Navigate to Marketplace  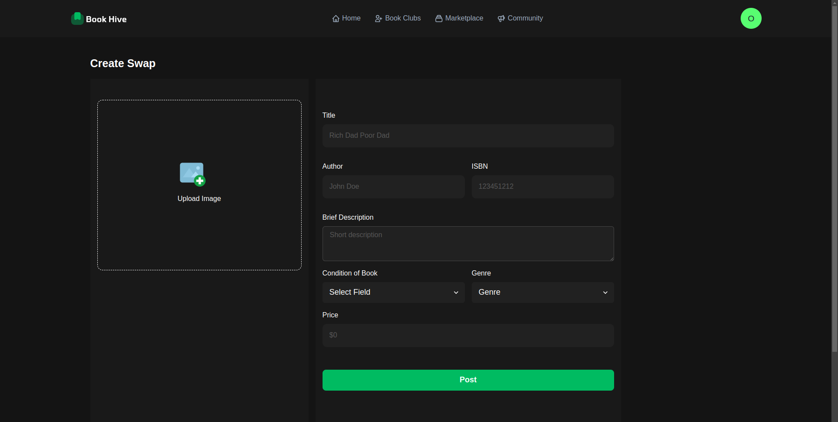click(x=459, y=18)
